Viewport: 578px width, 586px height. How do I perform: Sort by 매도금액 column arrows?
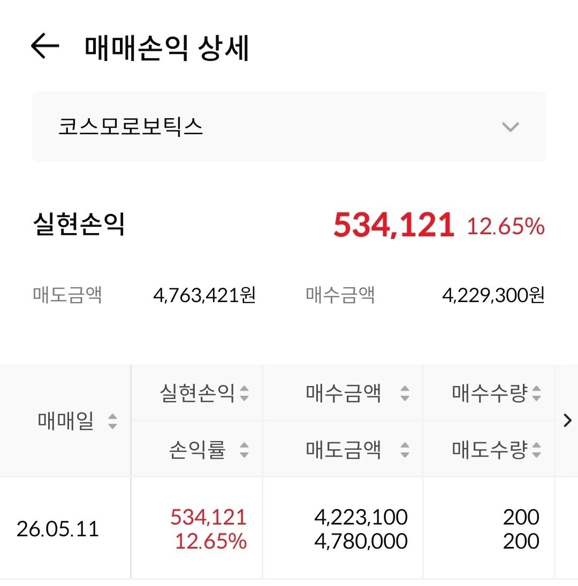pyautogui.click(x=405, y=450)
